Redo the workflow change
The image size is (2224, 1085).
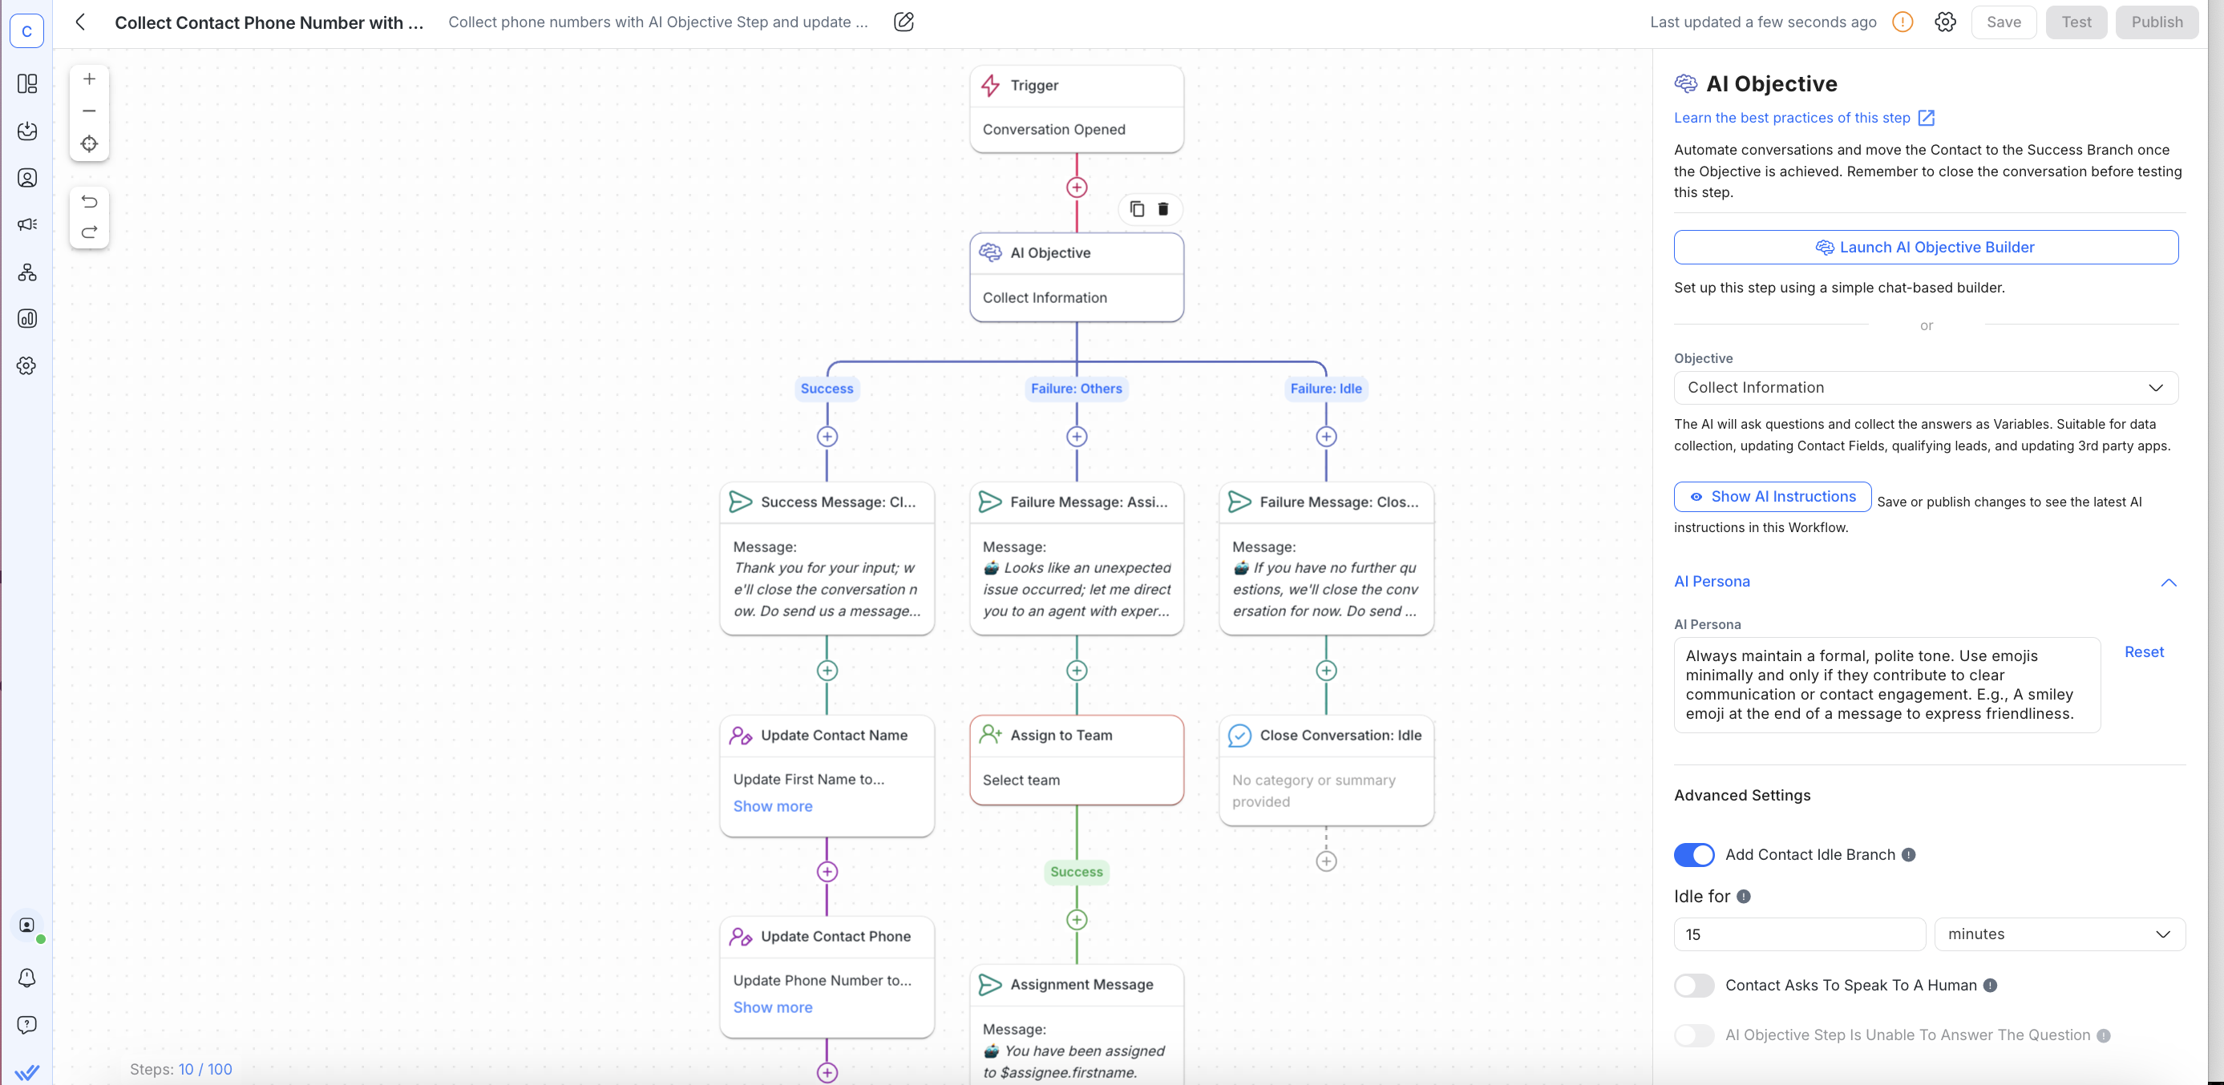pos(89,232)
